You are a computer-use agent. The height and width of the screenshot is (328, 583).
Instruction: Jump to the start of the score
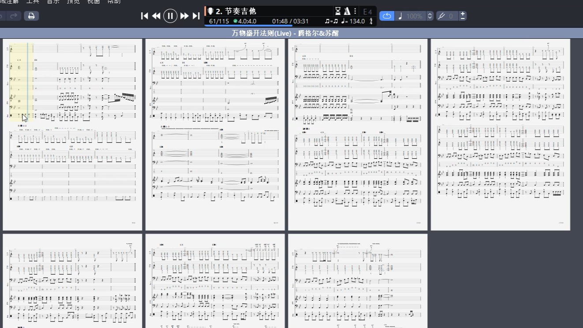144,16
